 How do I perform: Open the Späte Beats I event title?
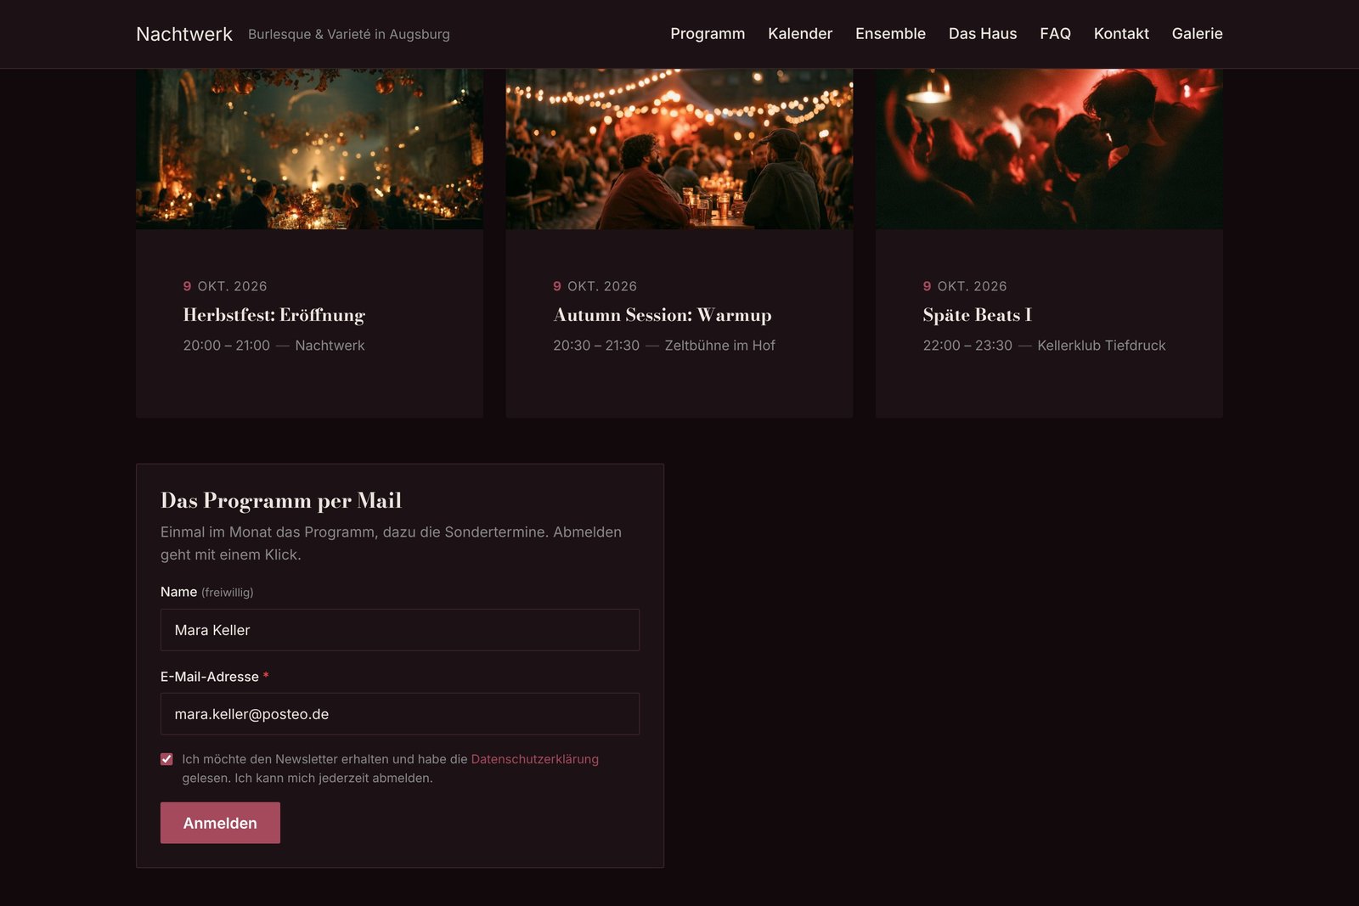978,315
